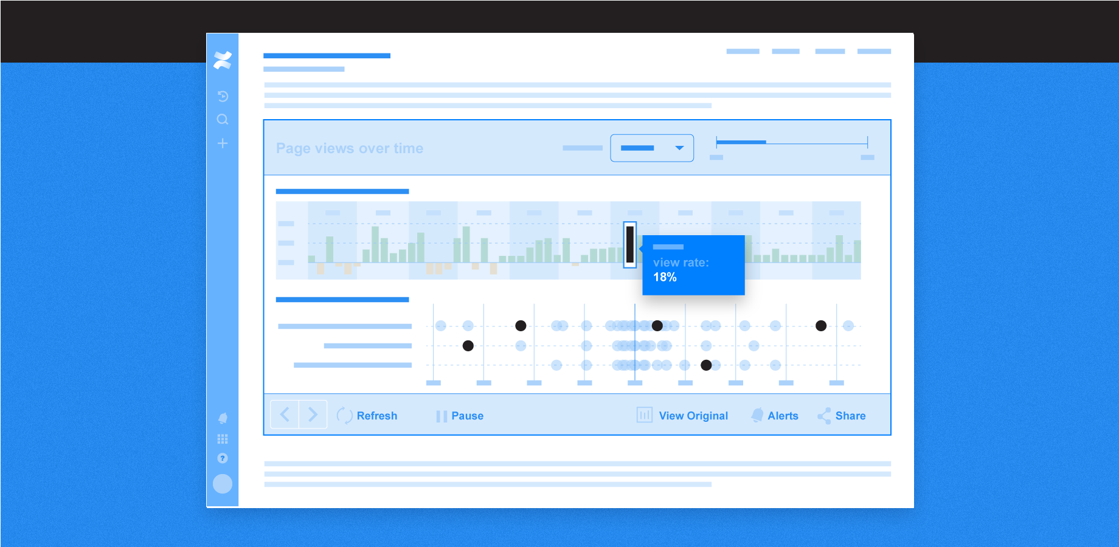1119x547 pixels.
Task: Open View Original link
Action: [682, 416]
